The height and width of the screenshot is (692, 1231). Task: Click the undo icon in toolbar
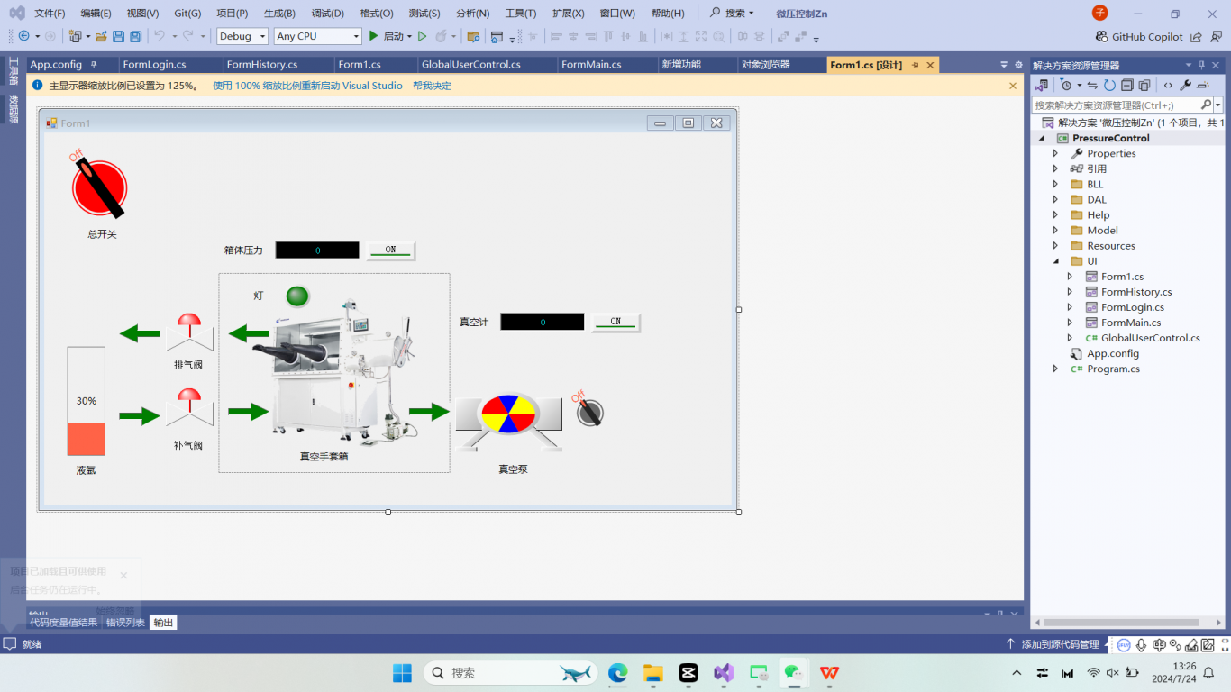[x=160, y=36]
